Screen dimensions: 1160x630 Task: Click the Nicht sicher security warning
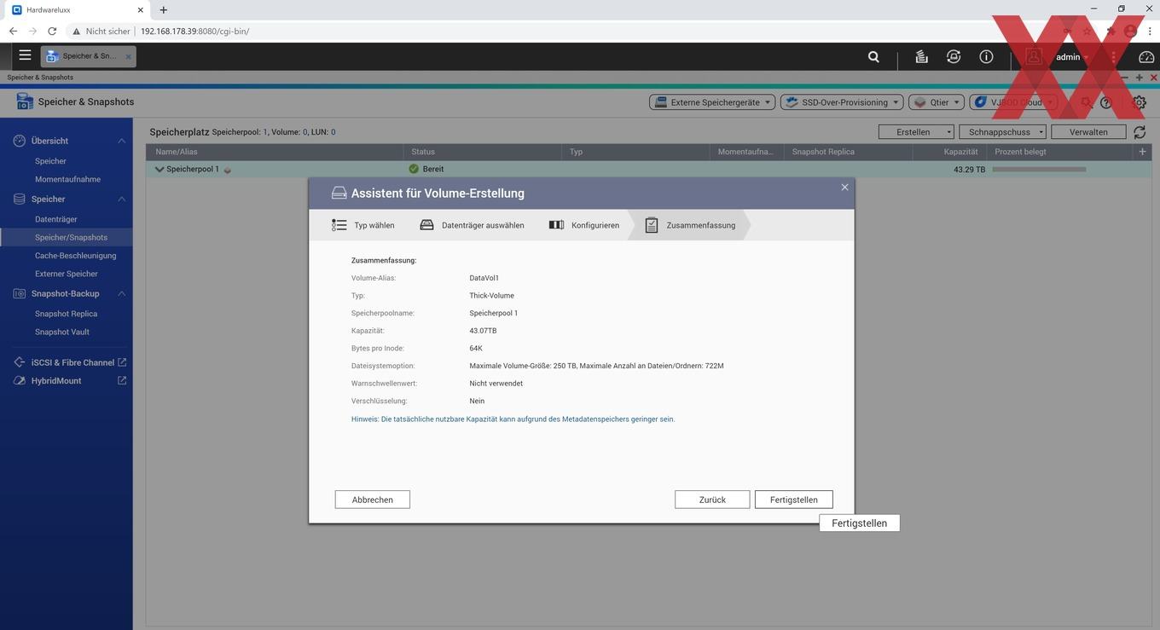pyautogui.click(x=101, y=31)
